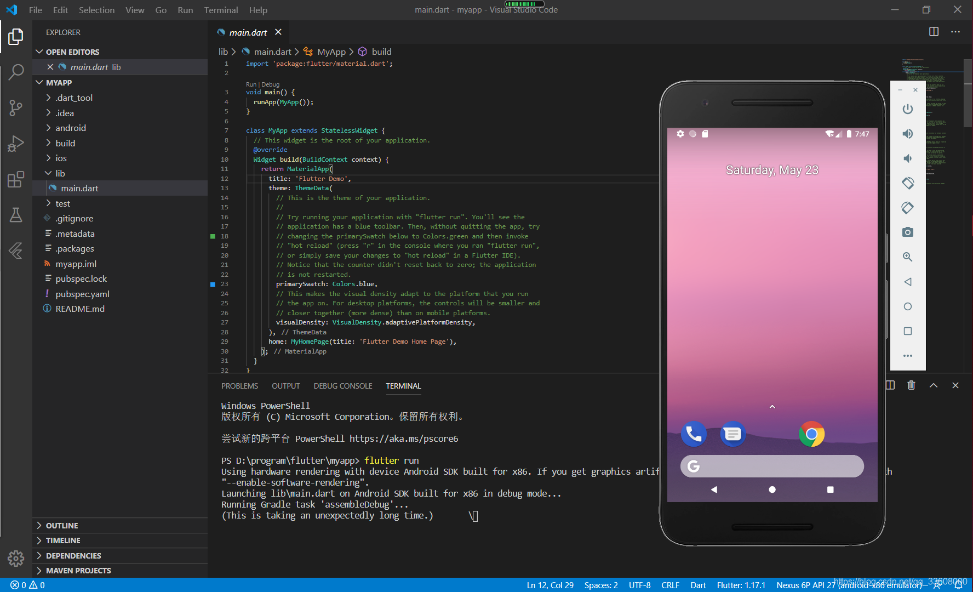Open the Source Control view

click(16, 107)
